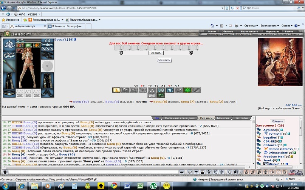The height and width of the screenshot is (190, 305).
Task: Click the fantasy battle illustration thumbnail
Action: pyautogui.click(x=280, y=62)
